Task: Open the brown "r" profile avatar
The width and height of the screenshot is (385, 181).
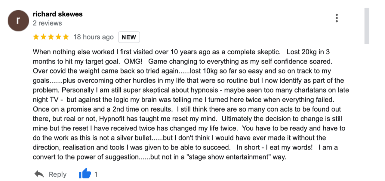Action: (x=18, y=20)
